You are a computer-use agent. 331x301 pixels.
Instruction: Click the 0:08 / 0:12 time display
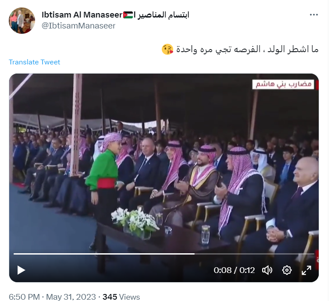(x=234, y=270)
